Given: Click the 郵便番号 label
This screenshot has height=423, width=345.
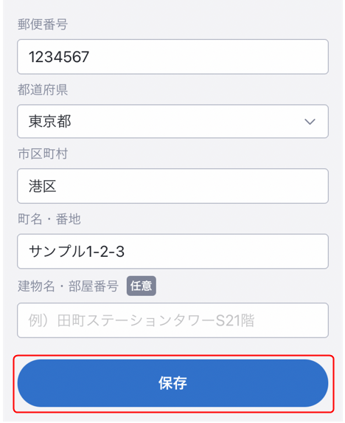Looking at the screenshot, I should coord(43,24).
